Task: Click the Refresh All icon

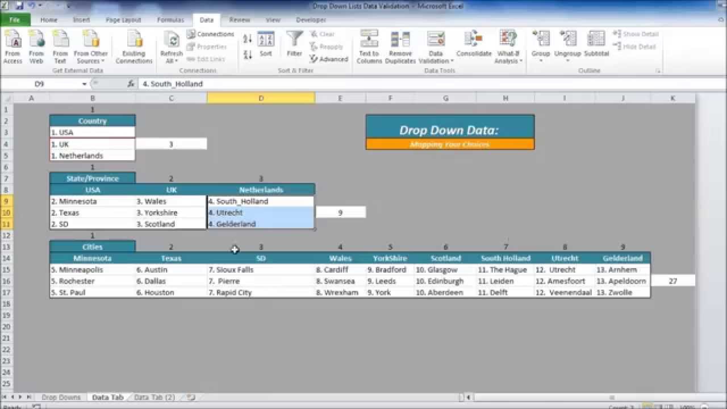Action: click(x=172, y=47)
